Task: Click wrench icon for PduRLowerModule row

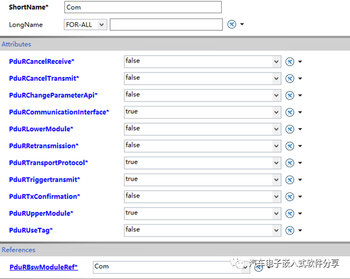Action: pyautogui.click(x=290, y=129)
